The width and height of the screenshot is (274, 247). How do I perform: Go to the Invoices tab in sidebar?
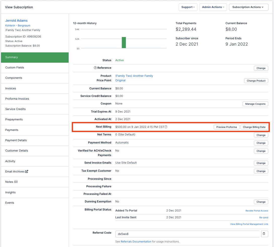point(11,88)
